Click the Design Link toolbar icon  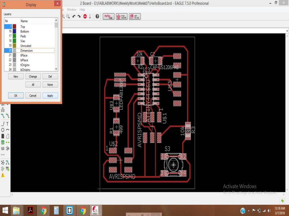[x=108, y=16]
